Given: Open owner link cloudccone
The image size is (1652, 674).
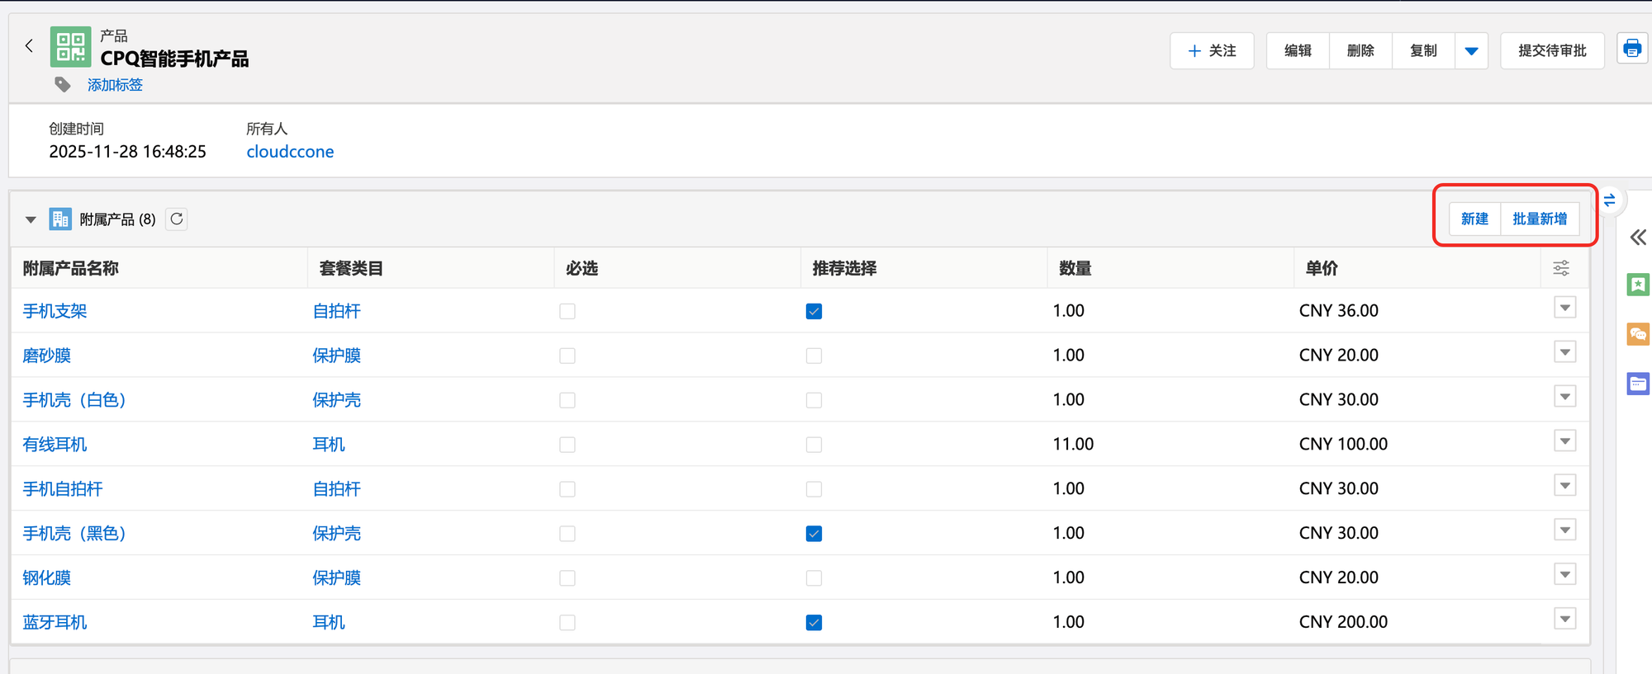Looking at the screenshot, I should [x=290, y=152].
